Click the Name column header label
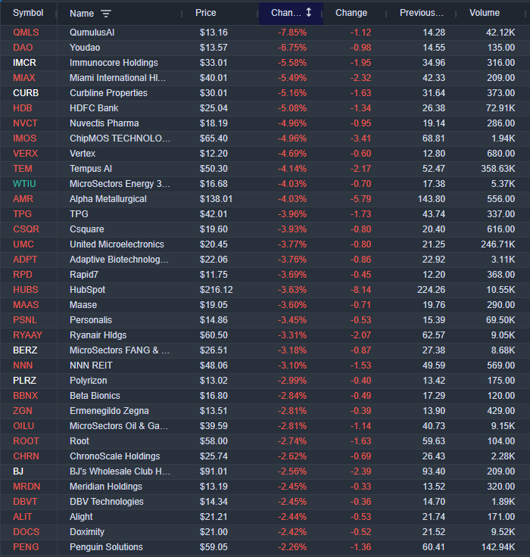The height and width of the screenshot is (557, 530). 82,14
